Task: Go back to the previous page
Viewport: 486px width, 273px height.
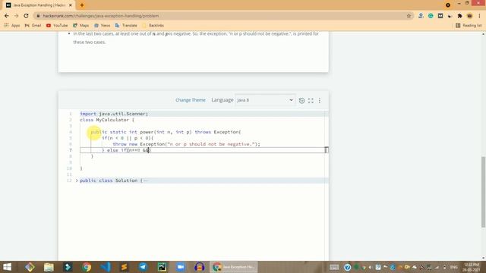Action: click(7, 16)
